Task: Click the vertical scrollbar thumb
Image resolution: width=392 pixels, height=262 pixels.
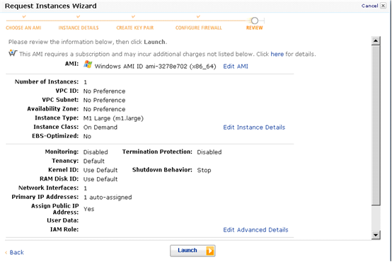Action: (x=376, y=125)
